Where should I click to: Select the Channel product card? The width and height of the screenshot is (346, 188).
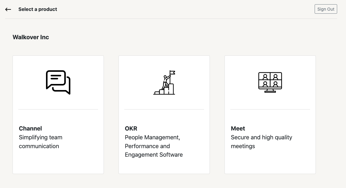58,115
